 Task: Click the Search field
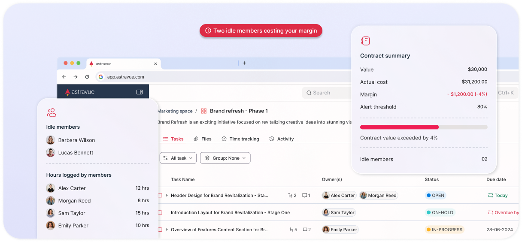click(x=327, y=93)
